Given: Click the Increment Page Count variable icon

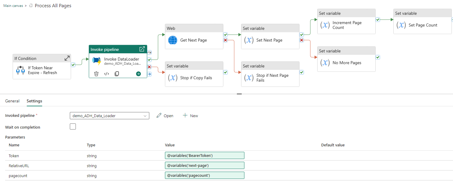Looking at the screenshot, I should click(x=324, y=25).
